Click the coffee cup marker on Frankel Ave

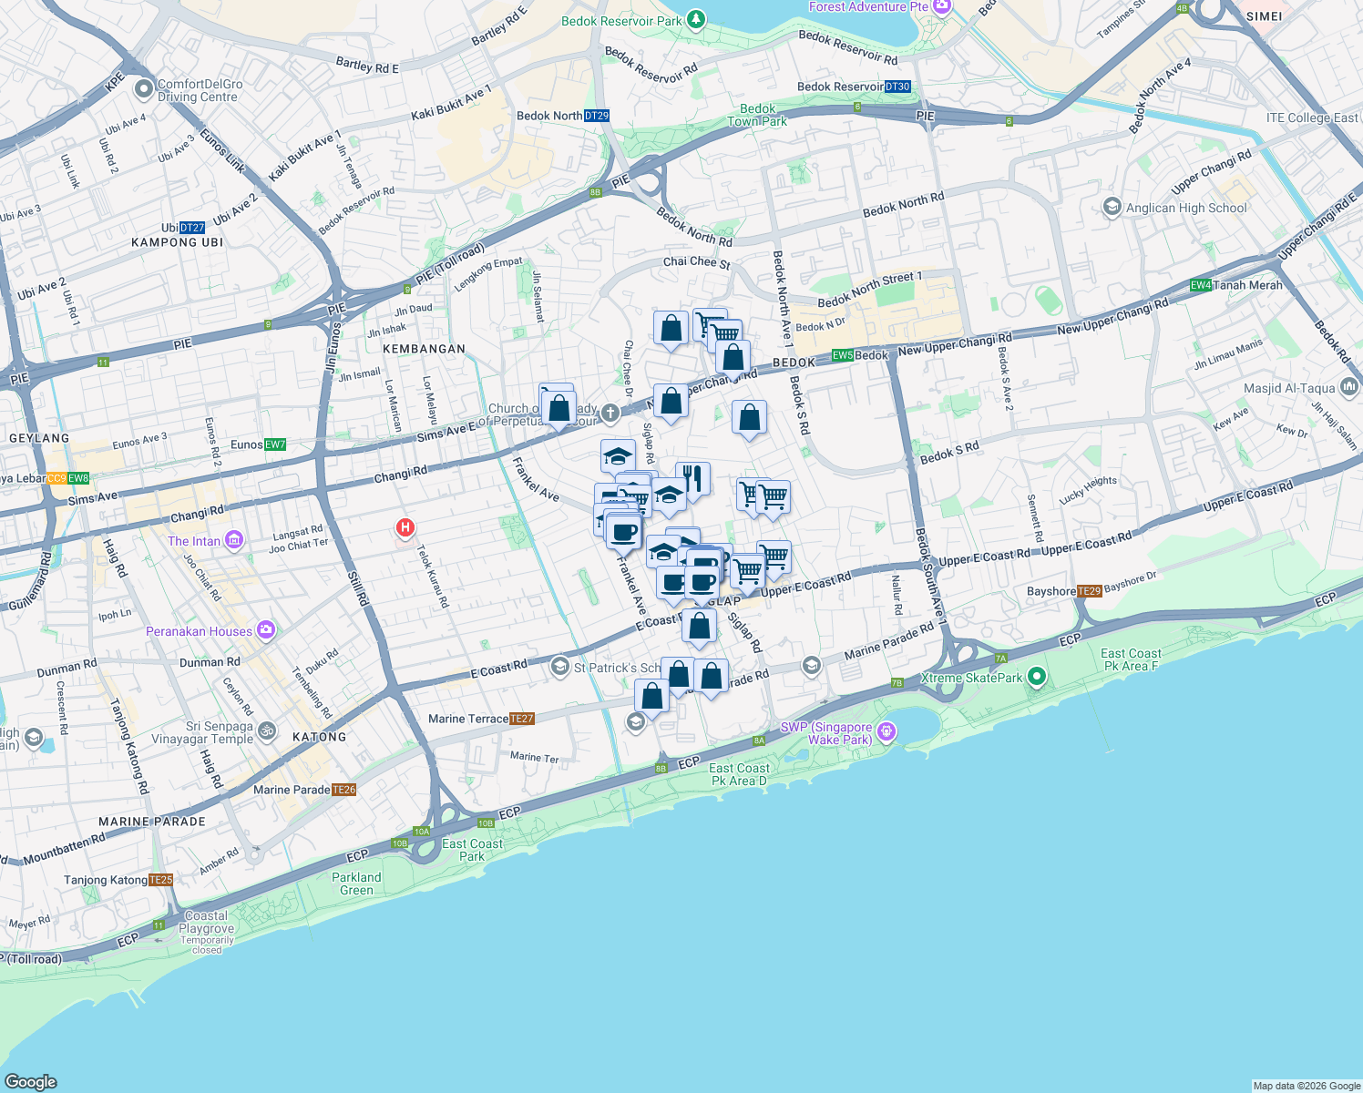coord(624,532)
